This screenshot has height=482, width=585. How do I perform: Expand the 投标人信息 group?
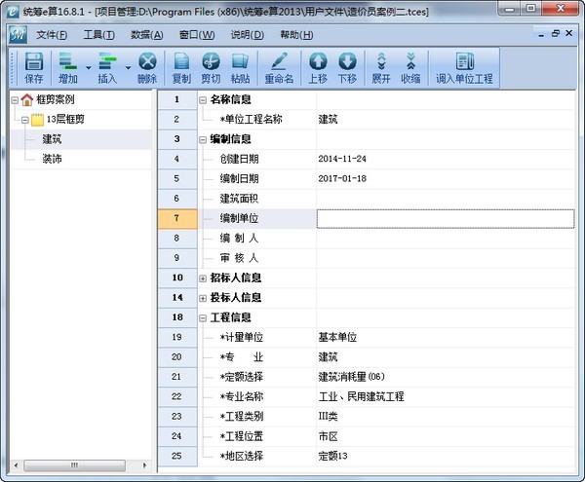(203, 297)
